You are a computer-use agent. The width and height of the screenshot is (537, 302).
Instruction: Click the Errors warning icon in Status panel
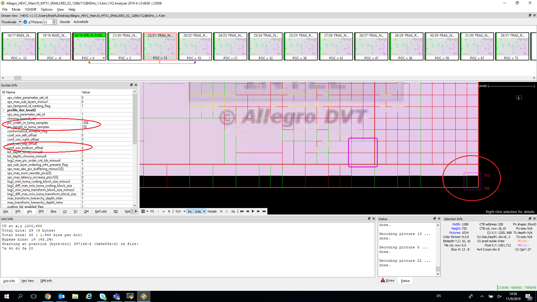(383, 280)
